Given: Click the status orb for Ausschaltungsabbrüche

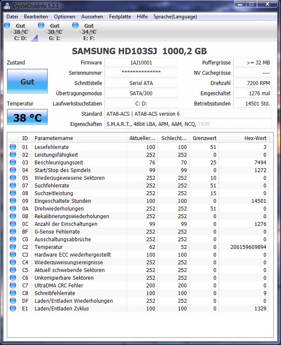Looking at the screenshot, I should [13, 239].
